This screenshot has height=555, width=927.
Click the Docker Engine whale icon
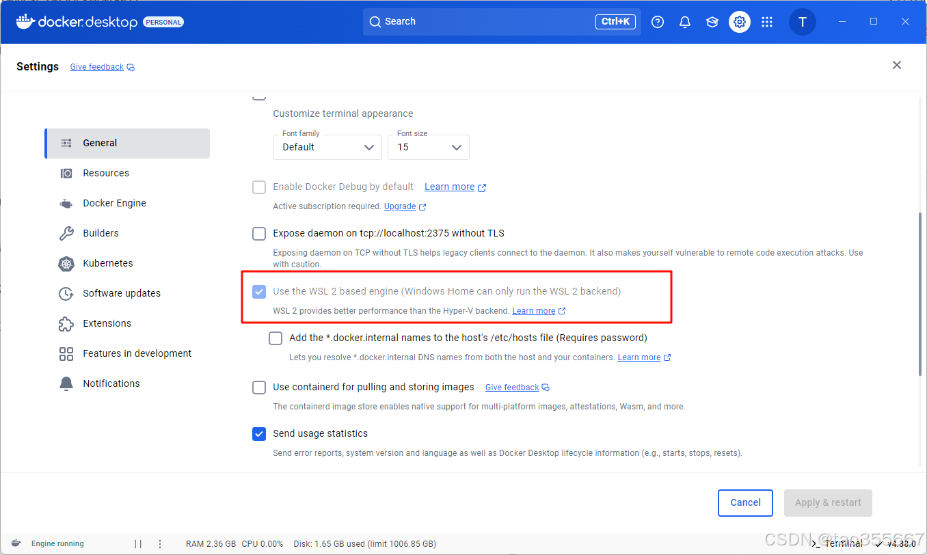tap(66, 203)
